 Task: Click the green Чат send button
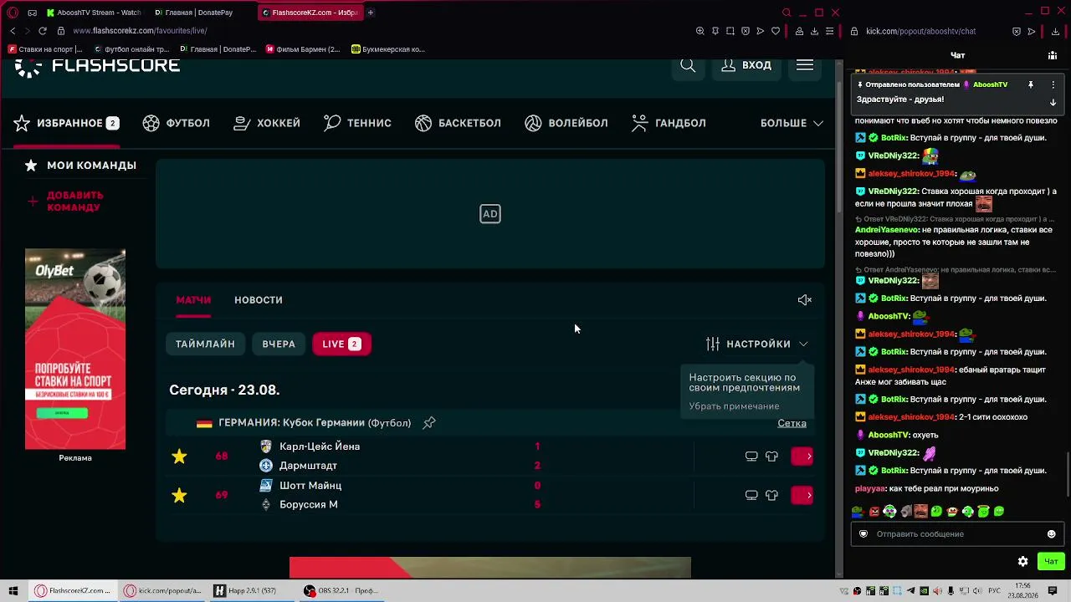click(x=1051, y=562)
